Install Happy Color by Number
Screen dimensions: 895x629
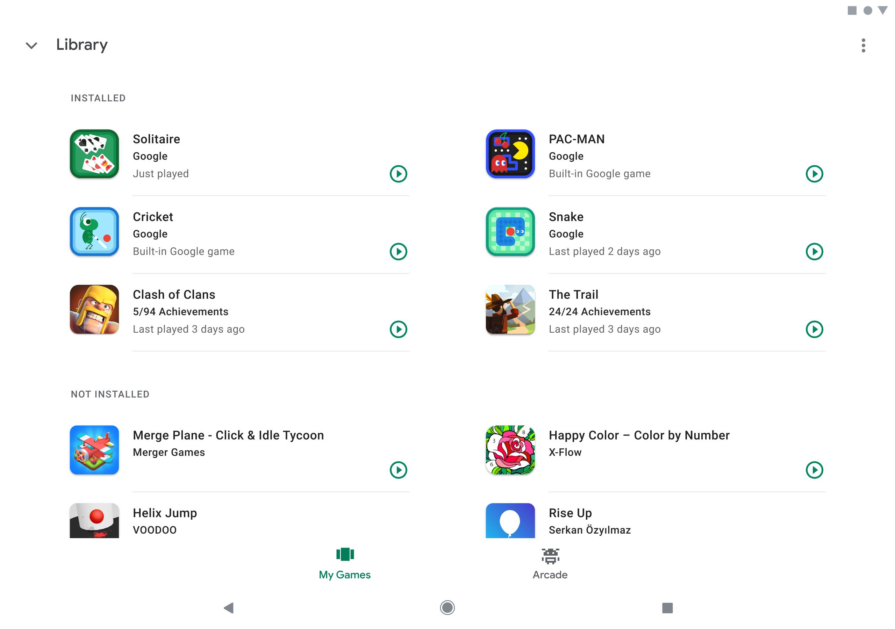coord(815,470)
